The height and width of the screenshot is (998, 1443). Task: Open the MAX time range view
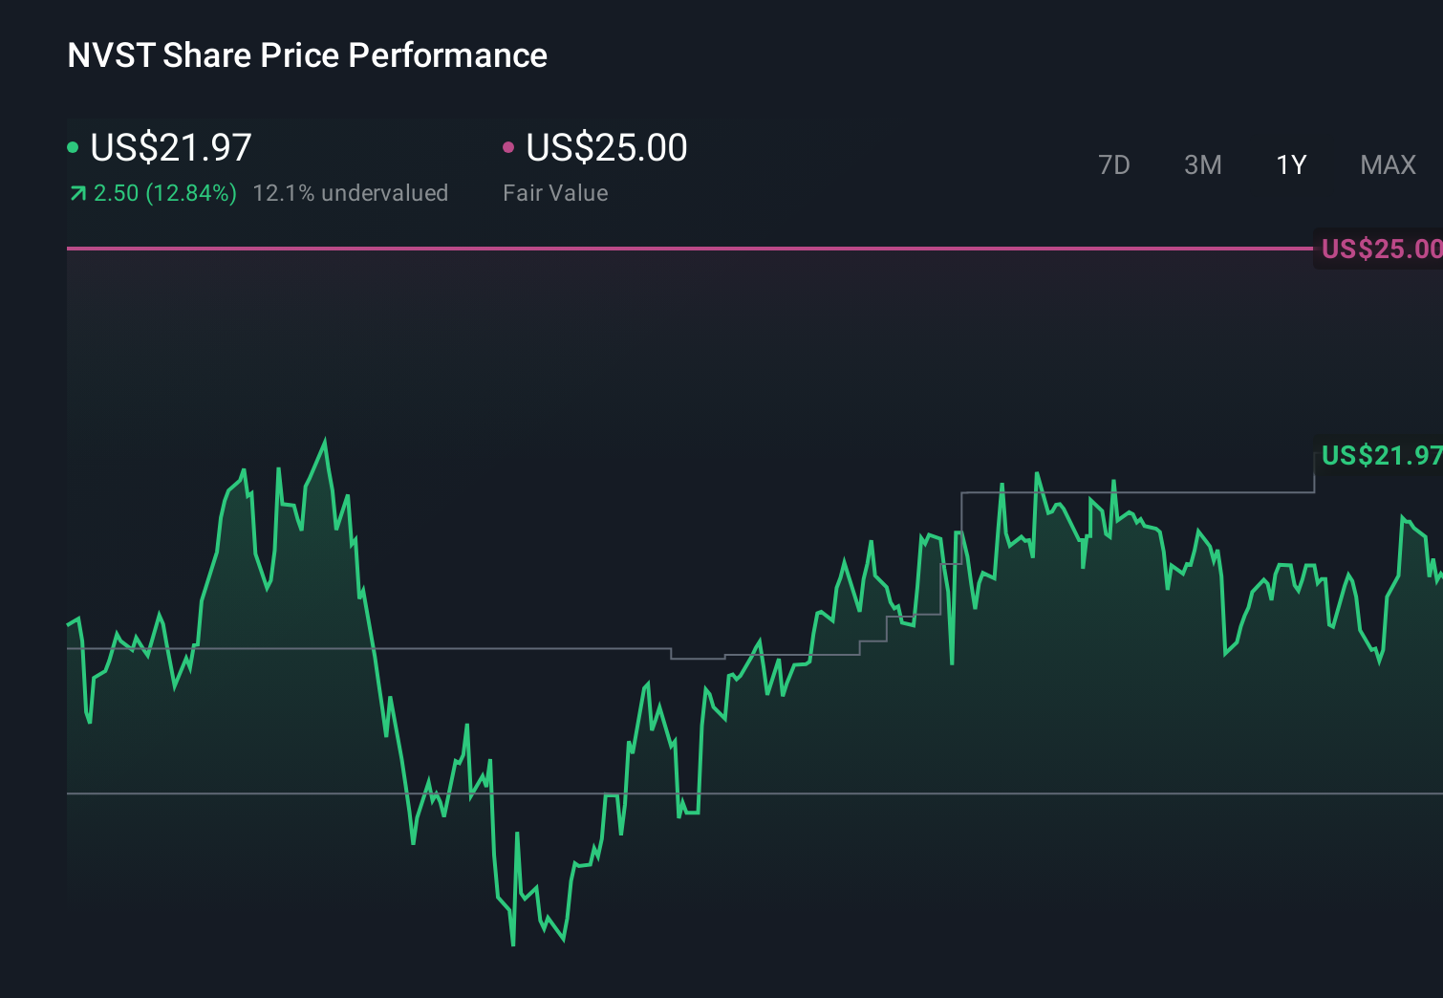(1388, 164)
